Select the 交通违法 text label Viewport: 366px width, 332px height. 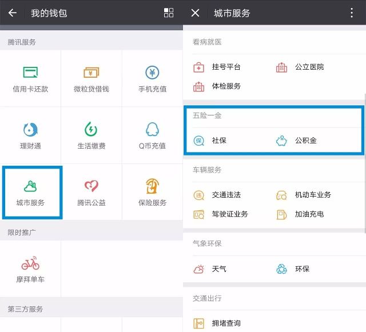point(226,195)
